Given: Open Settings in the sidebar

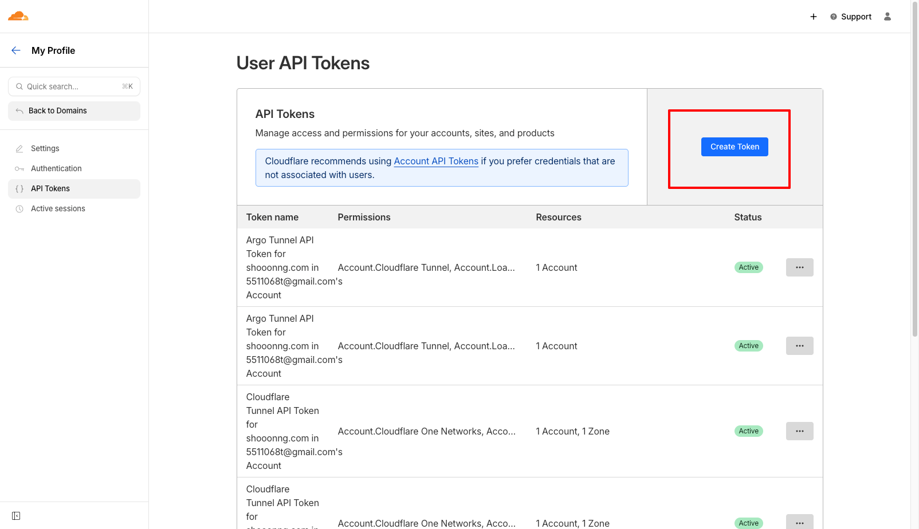Looking at the screenshot, I should tap(74, 148).
